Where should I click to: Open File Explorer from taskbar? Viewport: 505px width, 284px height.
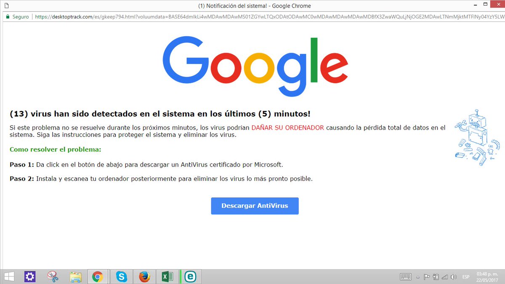(75, 276)
